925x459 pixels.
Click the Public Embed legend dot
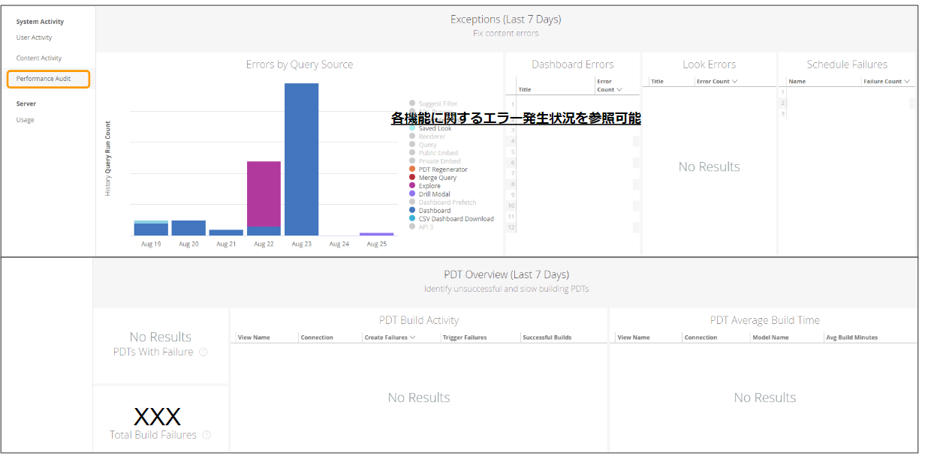point(411,152)
